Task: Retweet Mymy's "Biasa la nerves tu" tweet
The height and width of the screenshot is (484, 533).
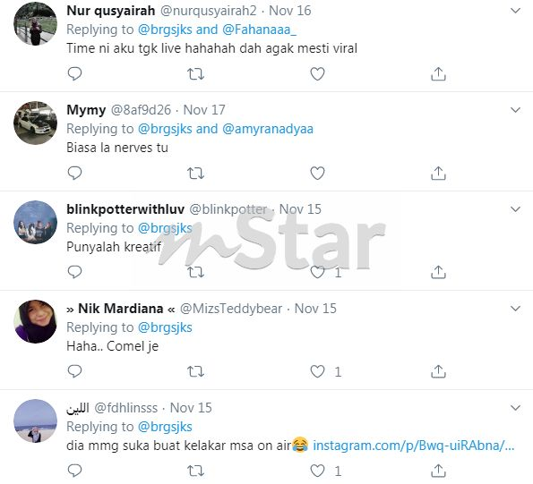Action: [196, 173]
